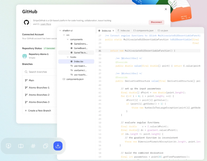Click the Disconnect button

point(157,22)
